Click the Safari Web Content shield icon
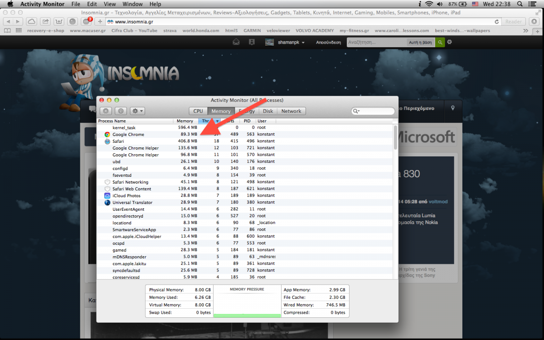 (x=107, y=189)
